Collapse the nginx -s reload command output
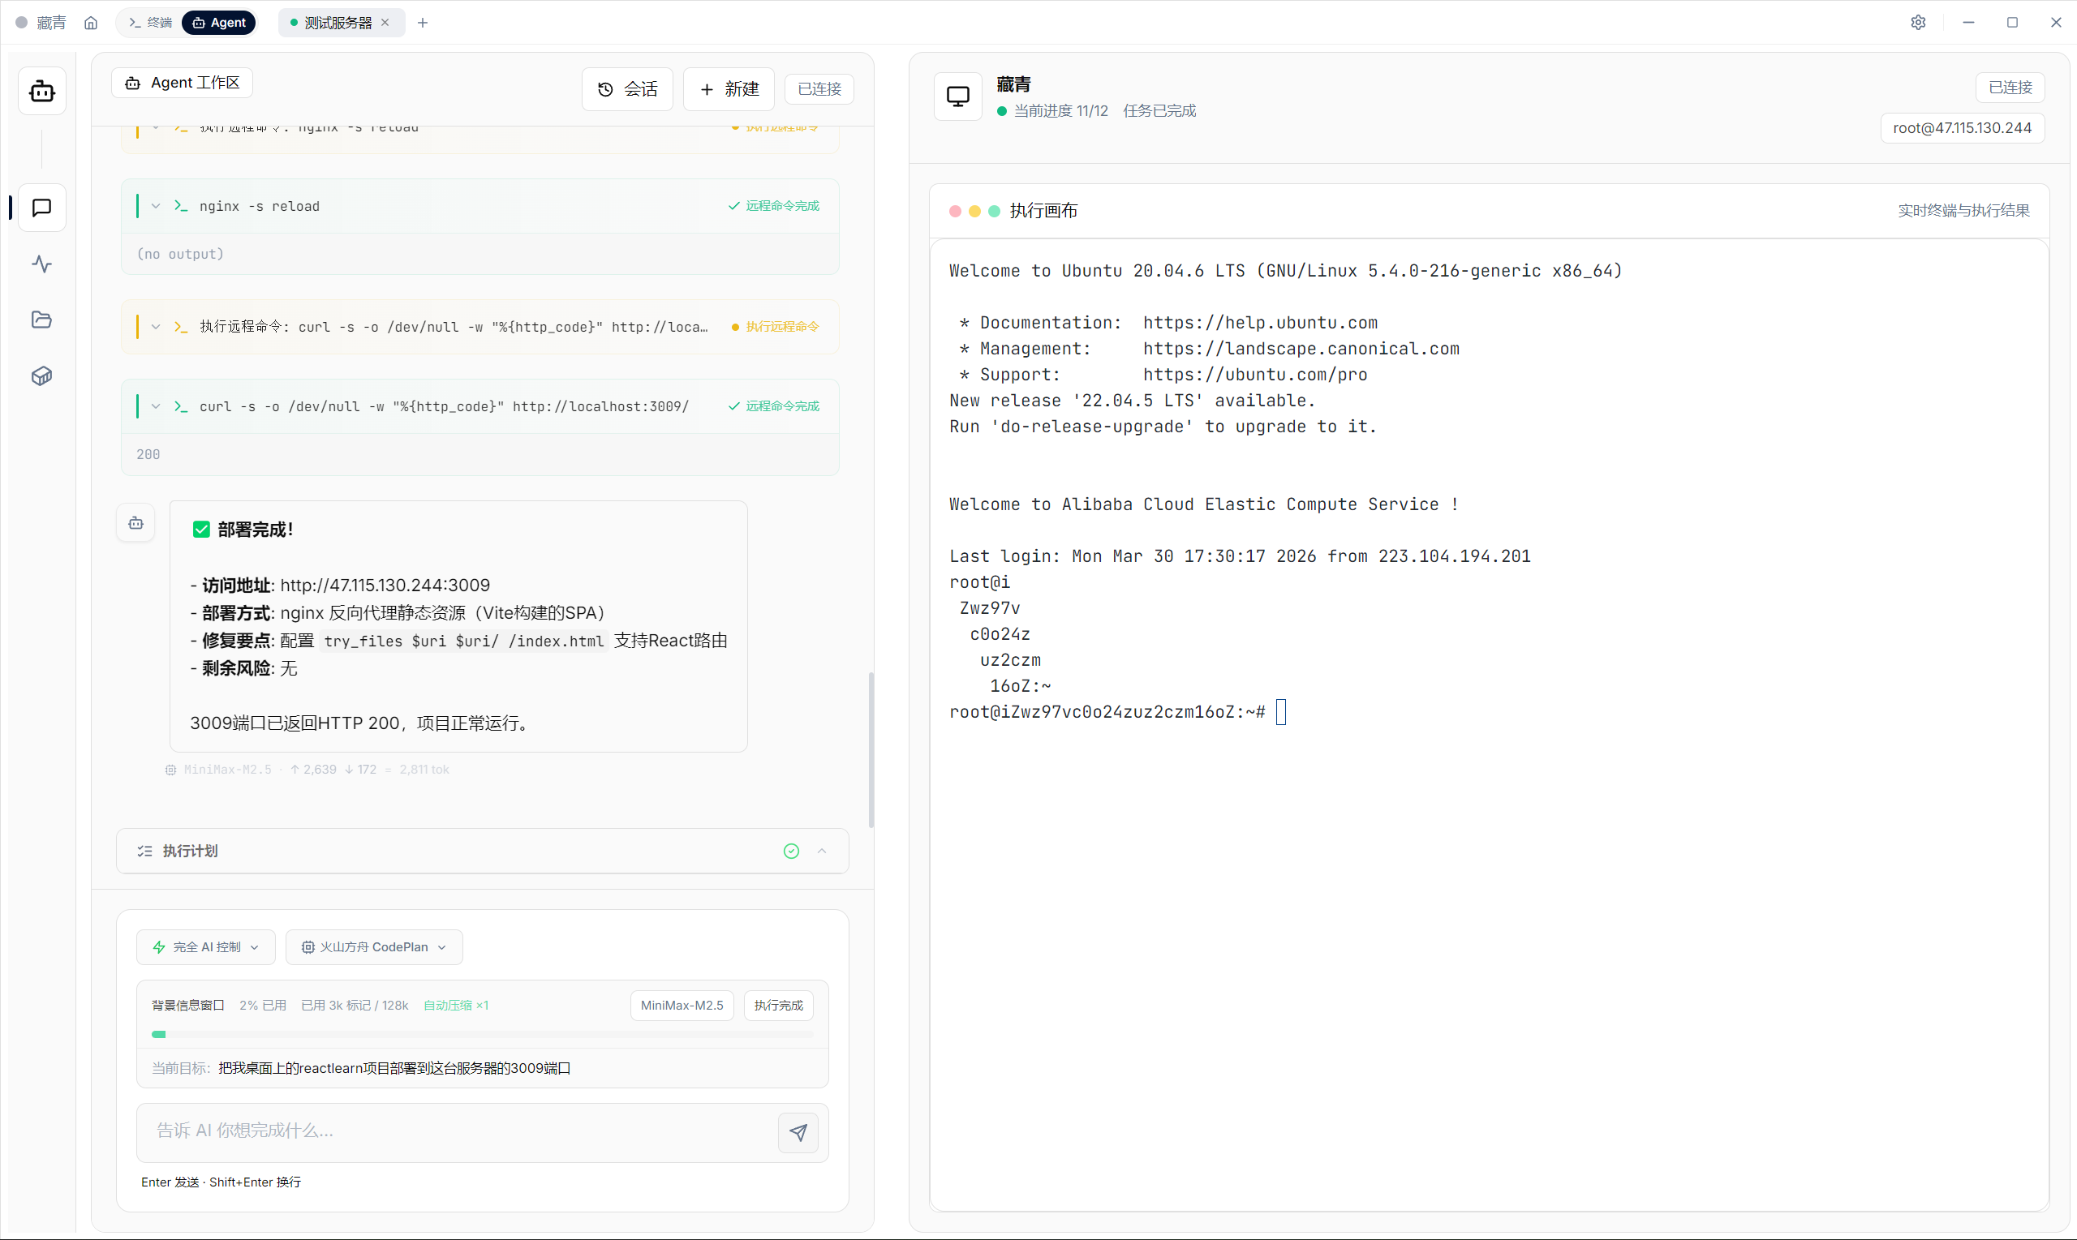Screen dimensions: 2077x1240 pyautogui.click(x=156, y=205)
